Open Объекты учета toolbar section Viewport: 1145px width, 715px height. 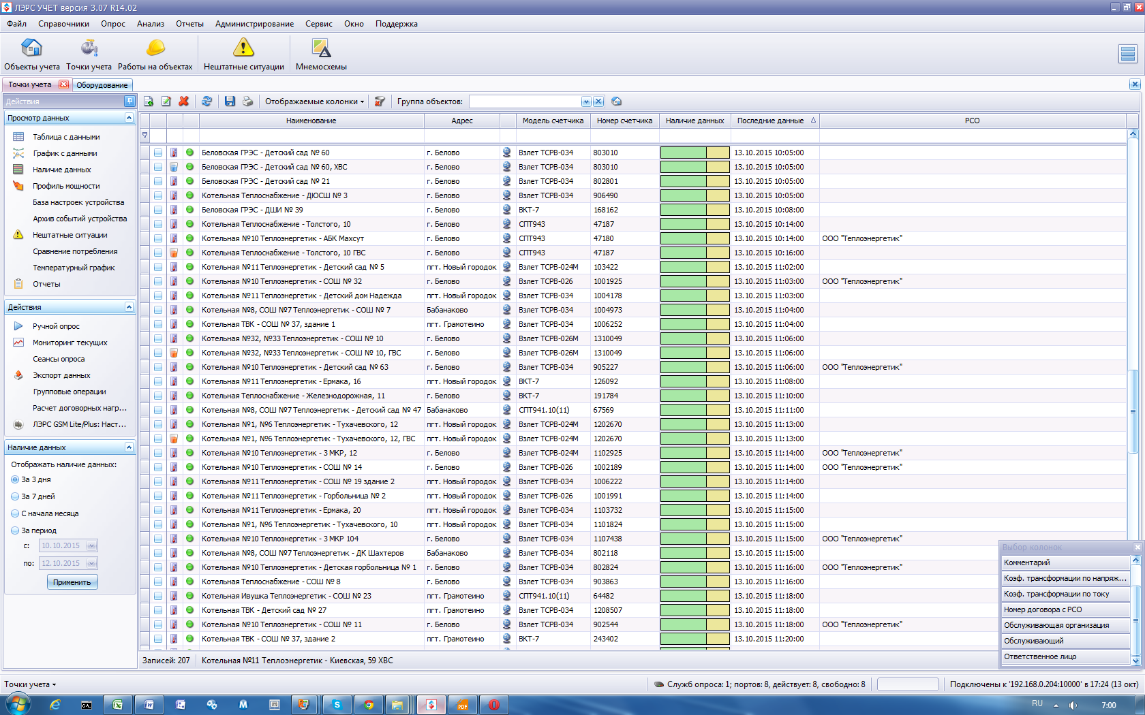click(31, 54)
